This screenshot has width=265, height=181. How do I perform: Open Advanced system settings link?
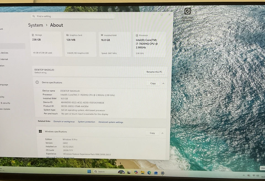(x=111, y=122)
